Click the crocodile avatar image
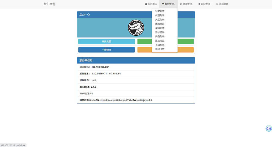 (136, 28)
